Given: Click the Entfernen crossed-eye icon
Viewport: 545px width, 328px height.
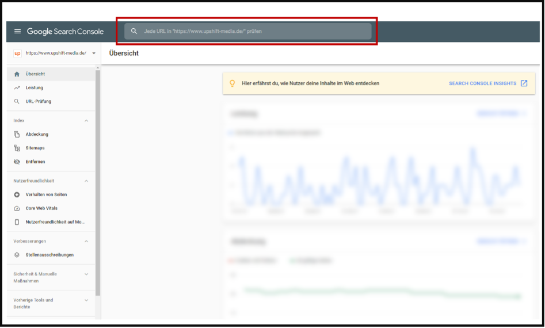Looking at the screenshot, I should [x=17, y=162].
